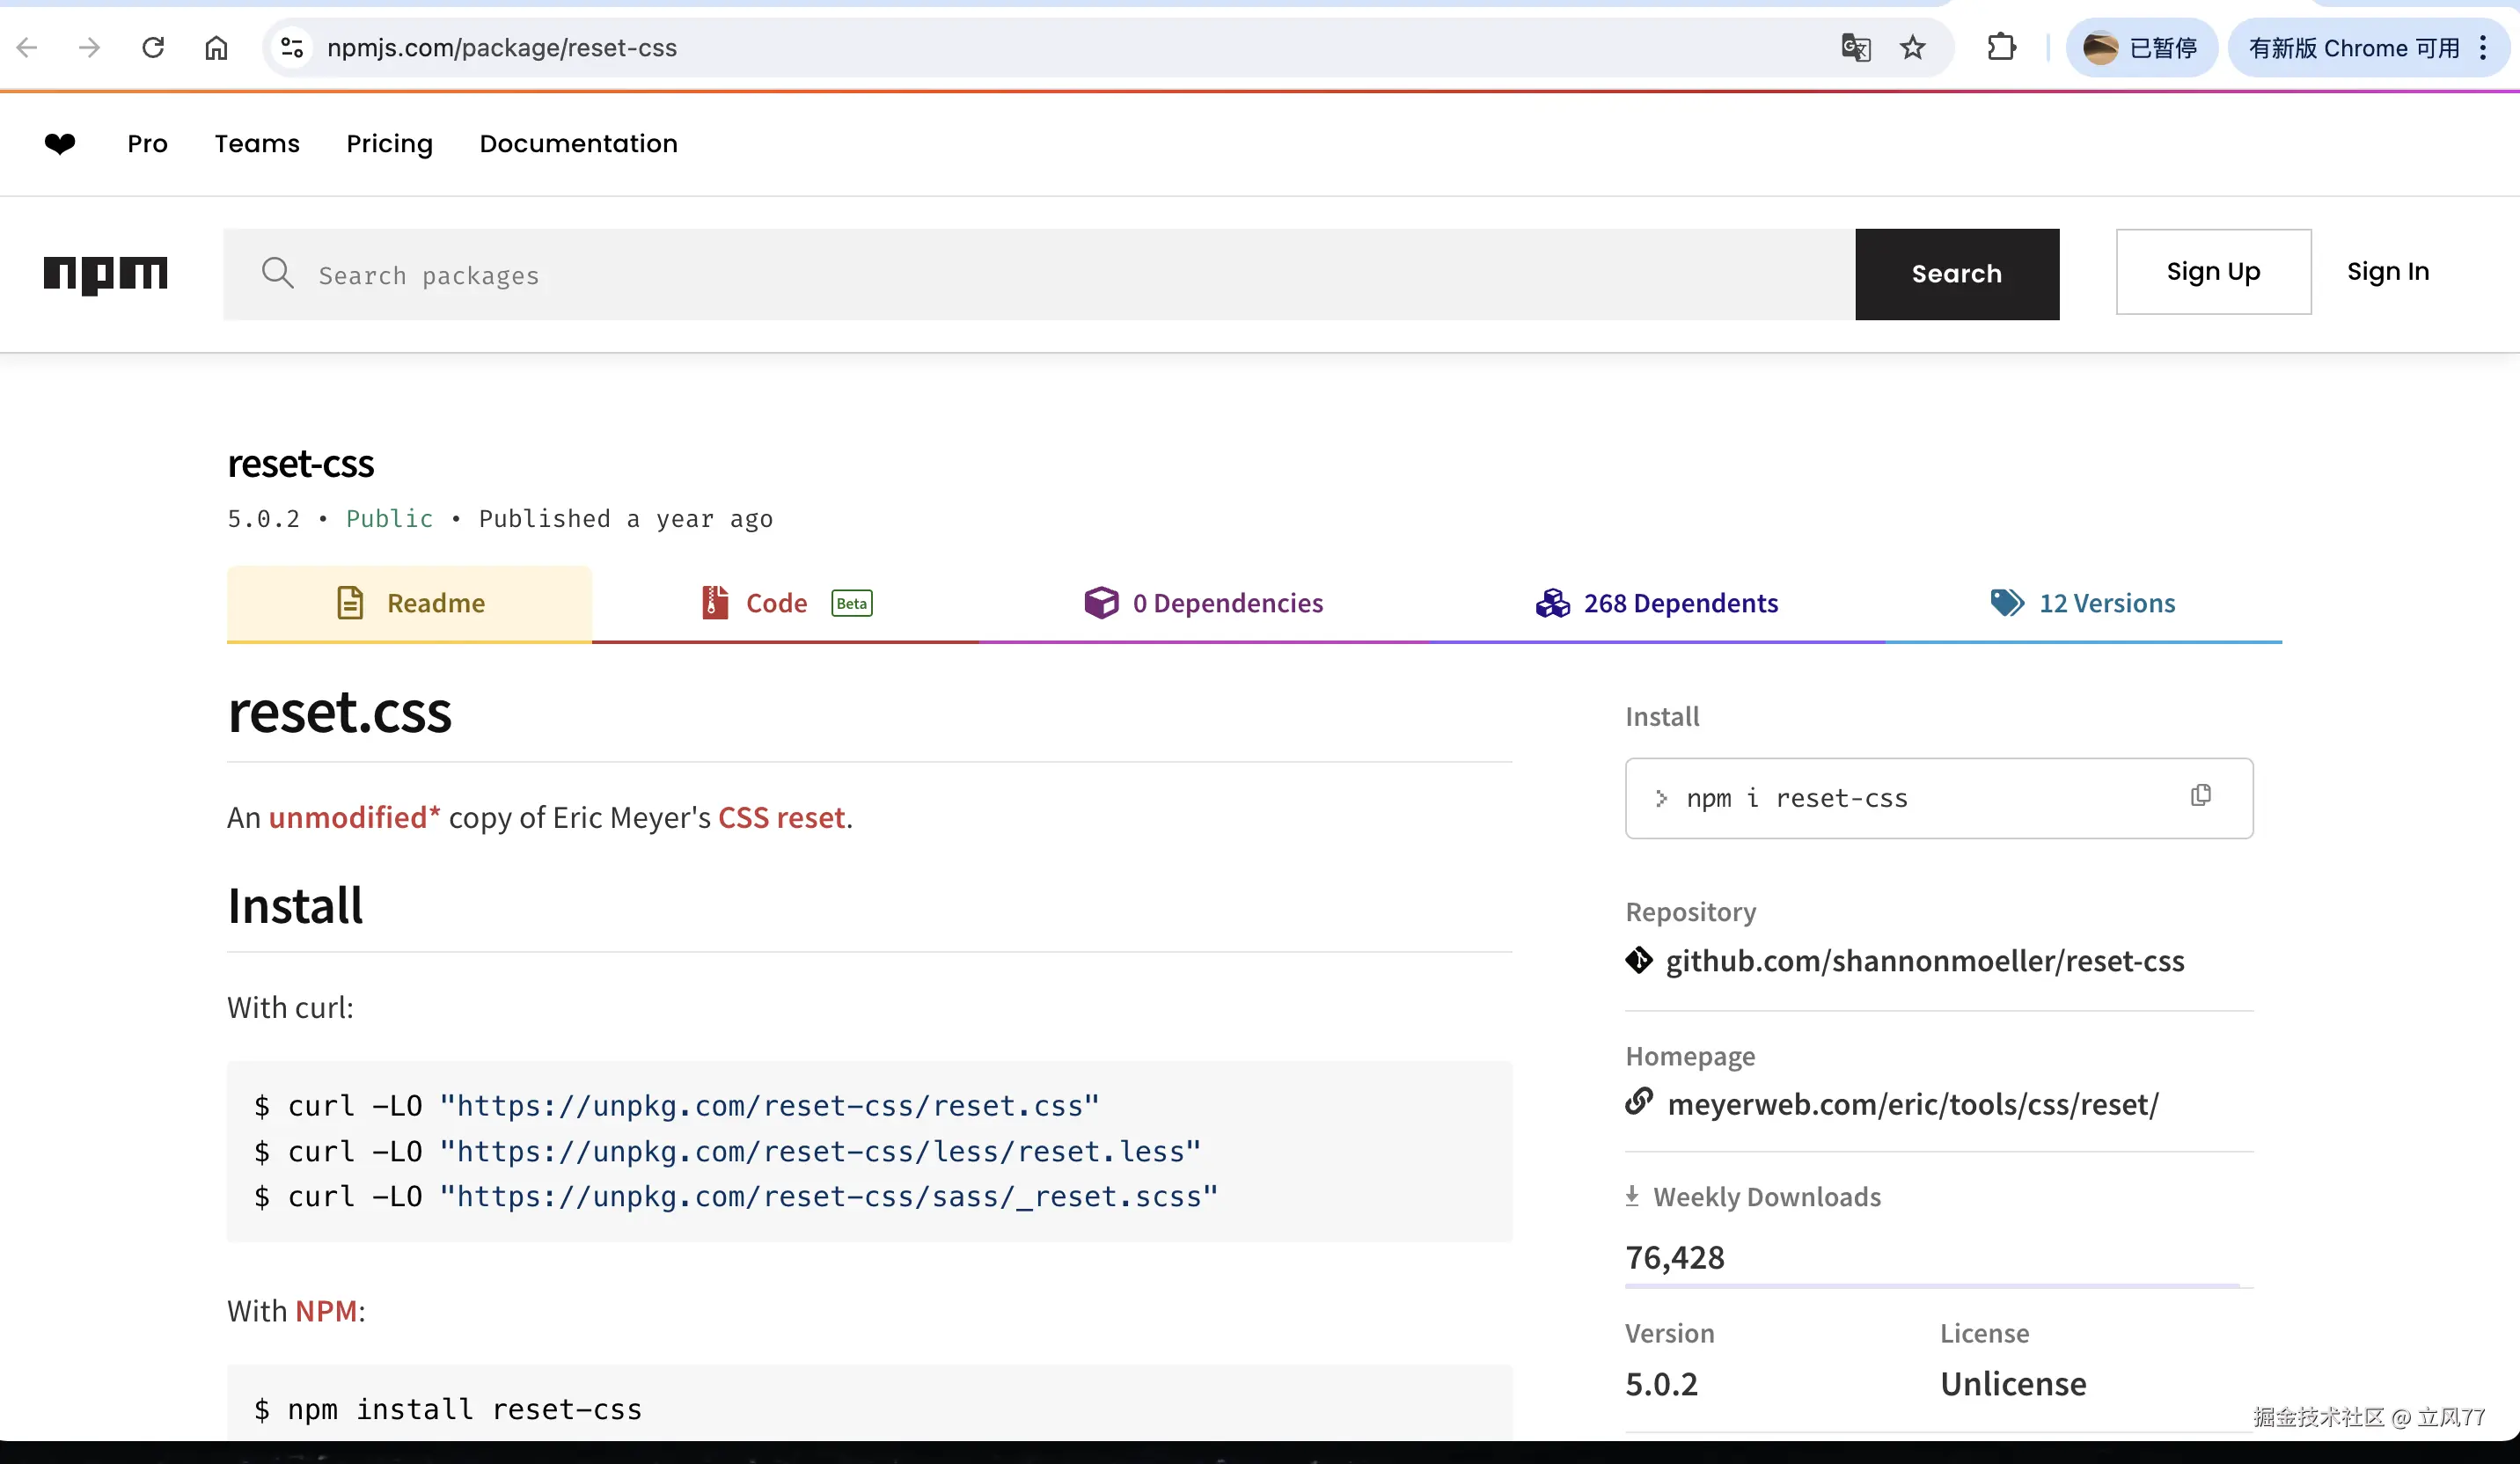
Task: Follow the unmodified* link
Action: click(354, 817)
